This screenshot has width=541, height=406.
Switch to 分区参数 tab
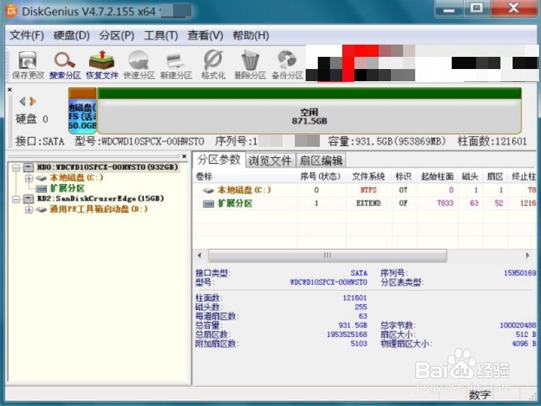coord(218,160)
